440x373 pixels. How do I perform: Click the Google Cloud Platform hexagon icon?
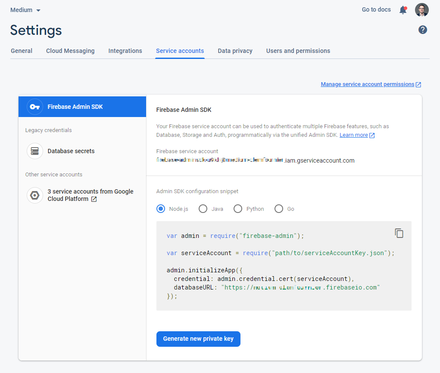34,195
